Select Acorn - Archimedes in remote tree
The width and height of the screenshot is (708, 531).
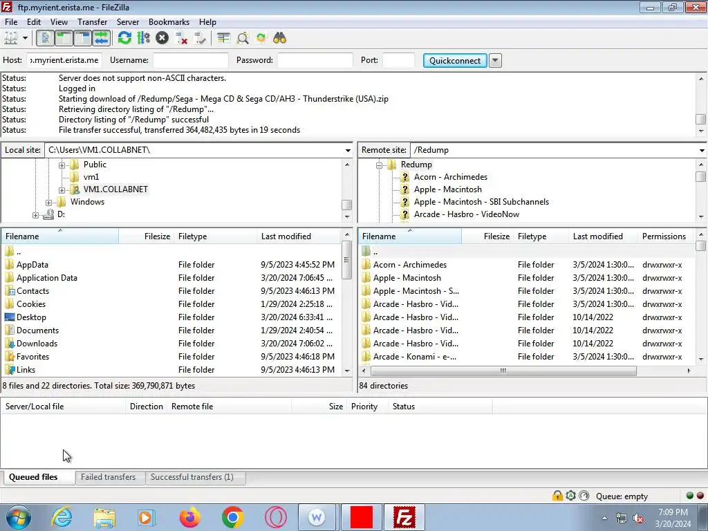(x=450, y=177)
